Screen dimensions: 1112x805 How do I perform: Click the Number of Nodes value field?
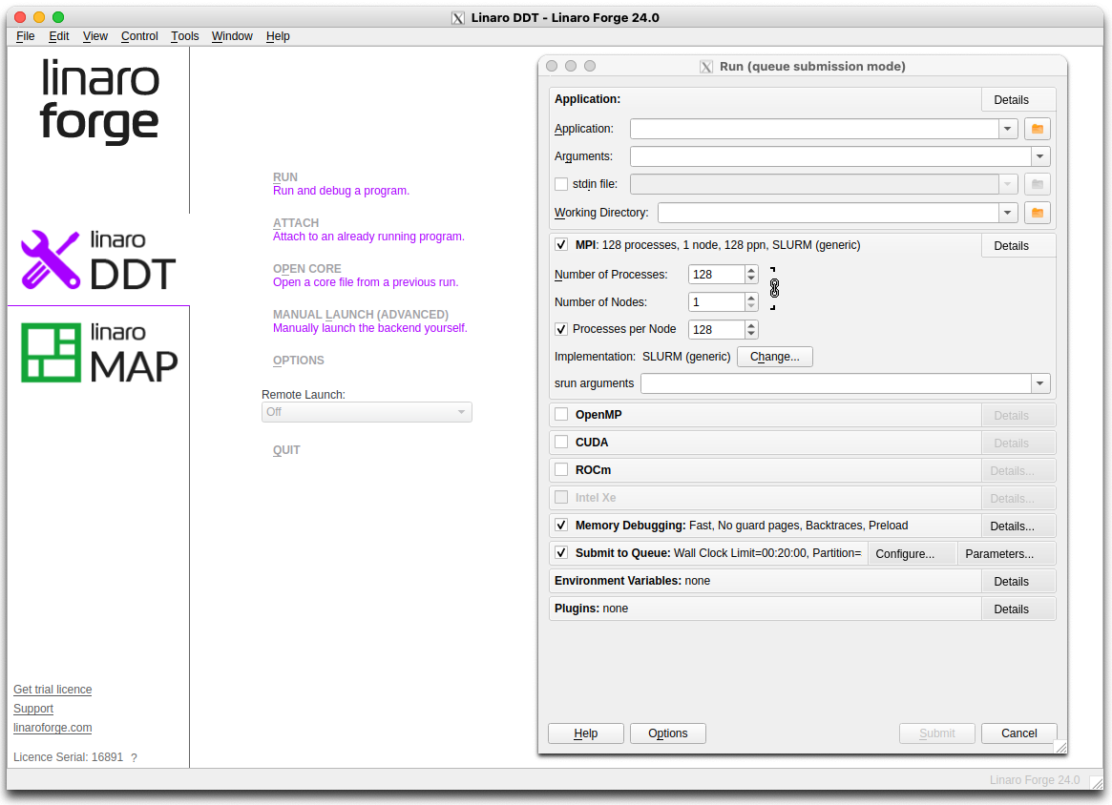tap(716, 301)
